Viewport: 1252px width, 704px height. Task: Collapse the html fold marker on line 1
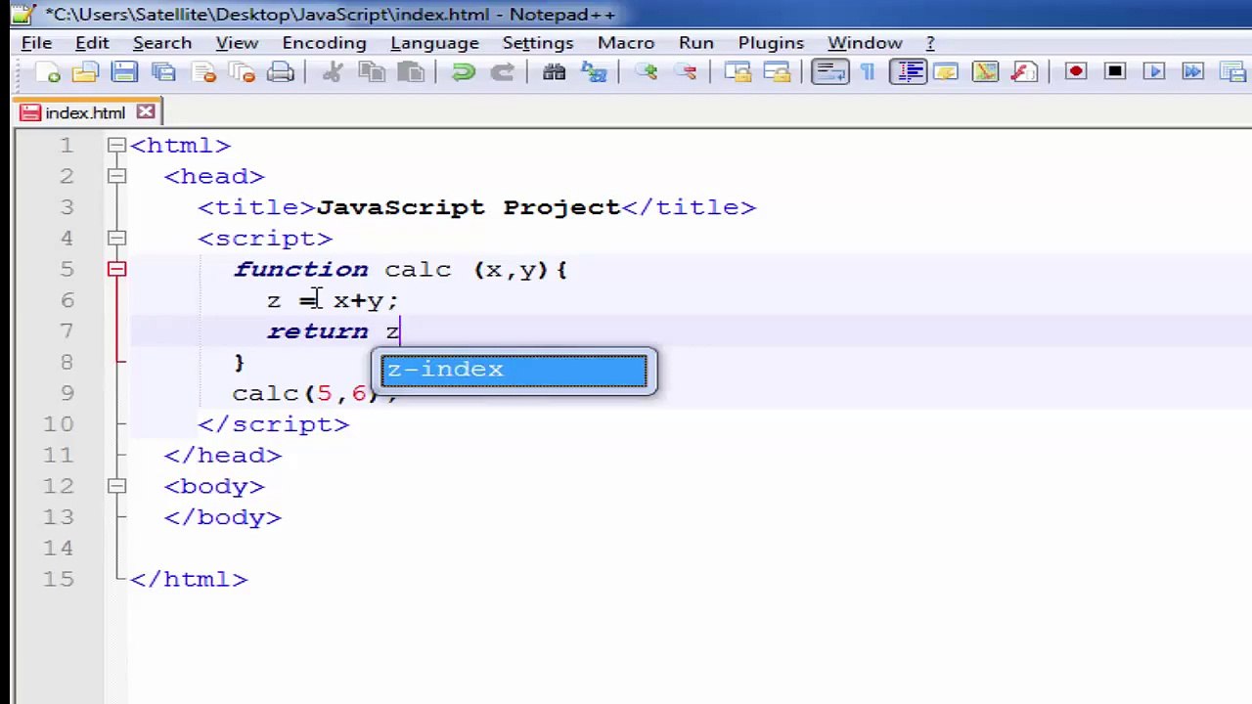(x=116, y=146)
